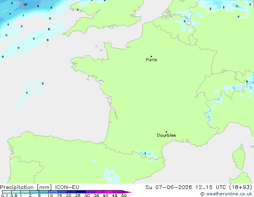Click the legend label '15'
254x197 pixels.
point(59,195)
